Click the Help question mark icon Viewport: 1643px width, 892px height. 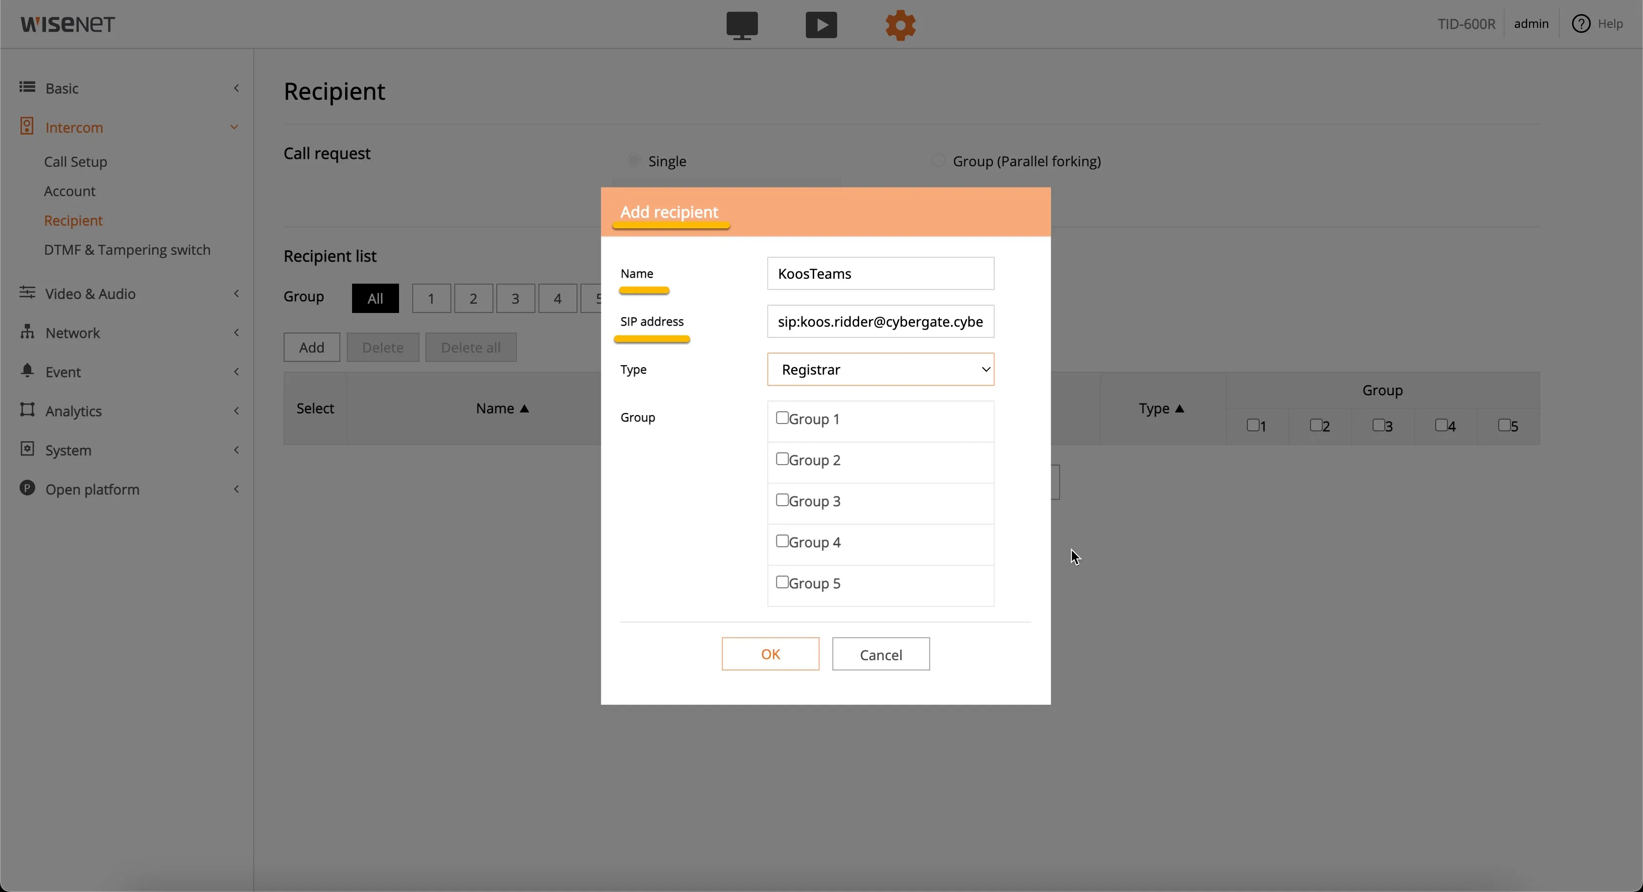(1580, 24)
